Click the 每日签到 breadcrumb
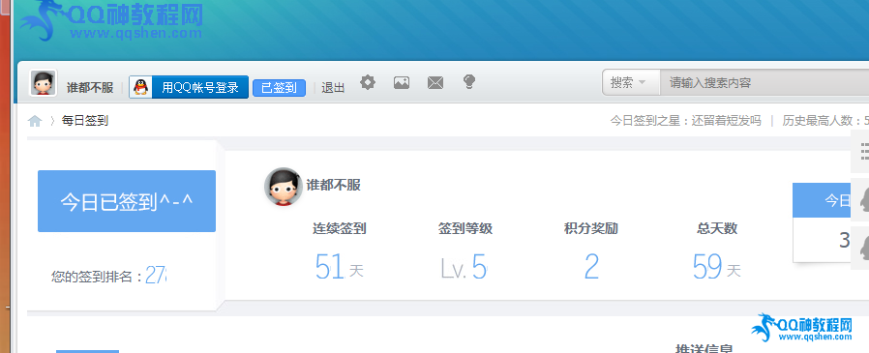869x353 pixels. [x=85, y=121]
